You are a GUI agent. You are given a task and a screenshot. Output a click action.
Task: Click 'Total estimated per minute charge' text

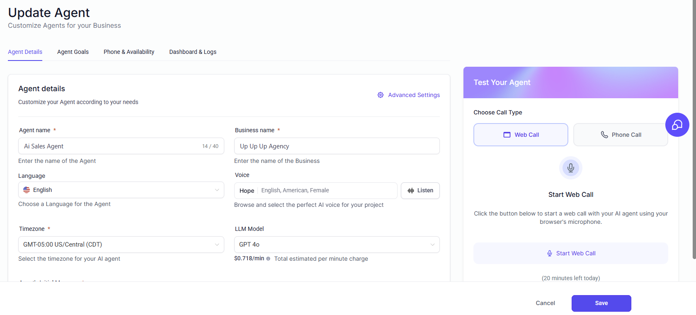[321, 259]
